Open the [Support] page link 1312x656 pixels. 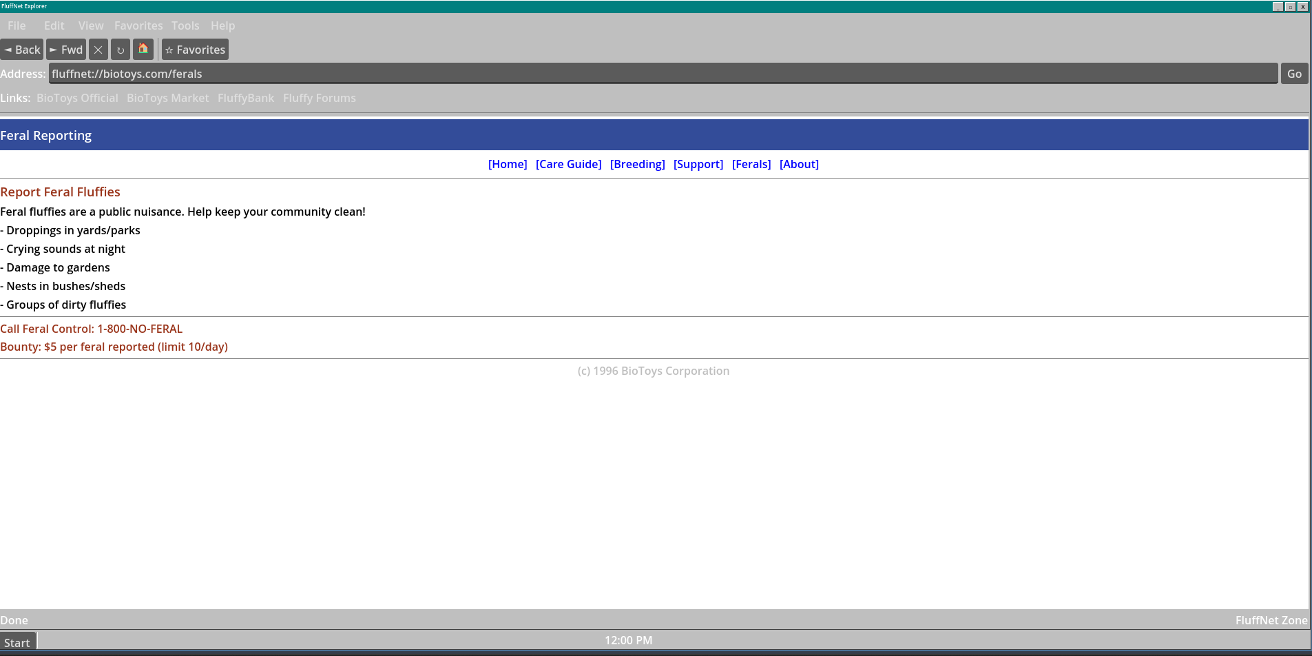click(698, 164)
